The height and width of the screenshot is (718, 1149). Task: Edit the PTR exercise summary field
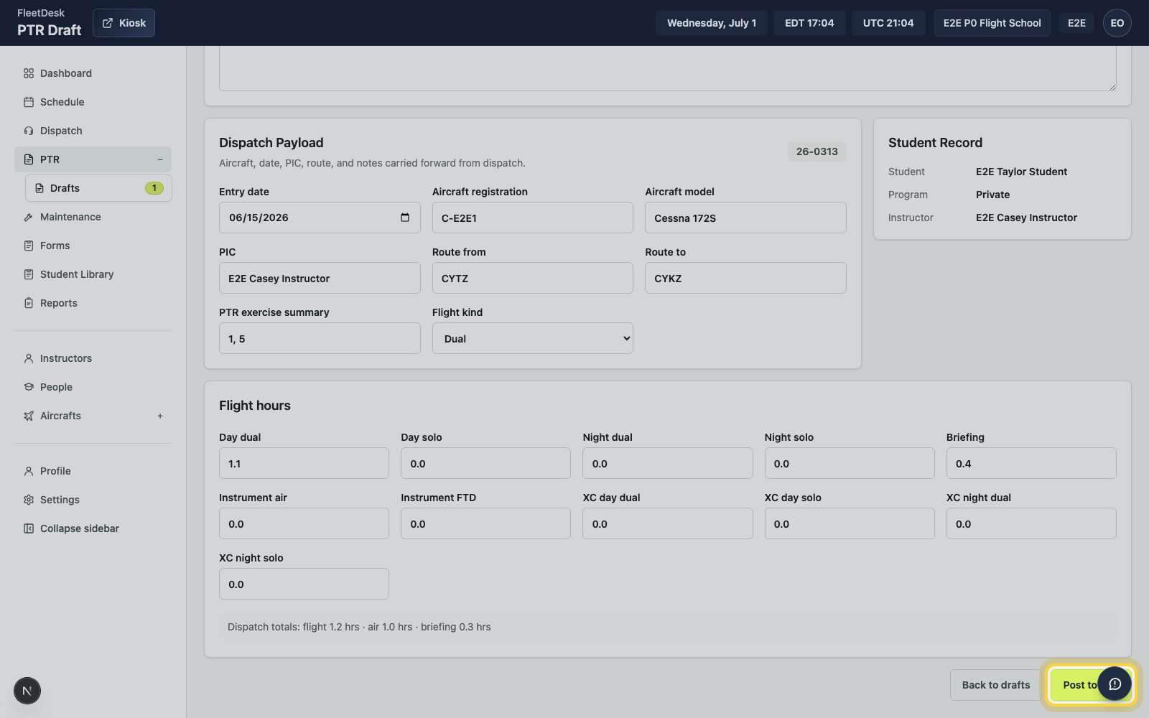coord(320,338)
